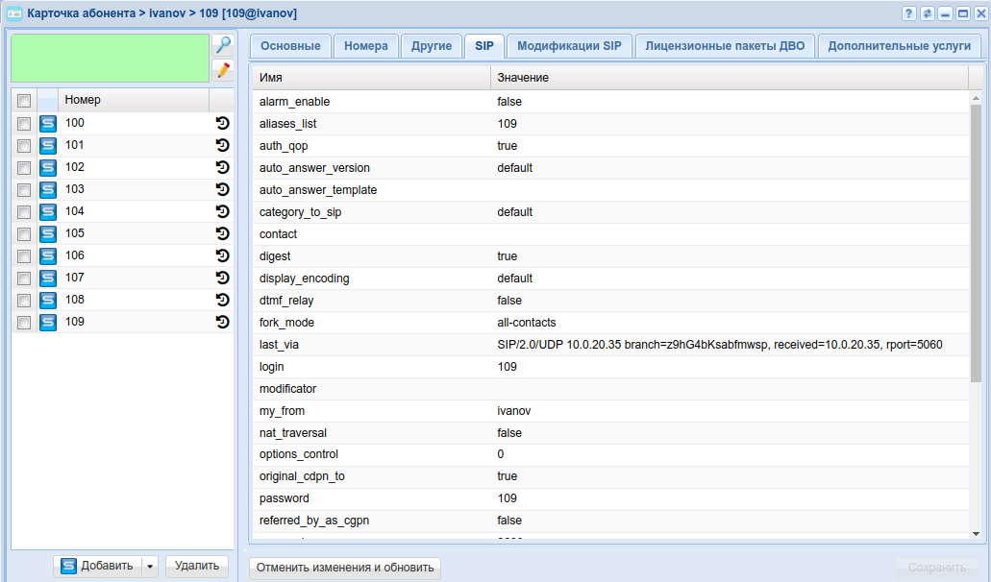Click the SIP icon for number 101

point(48,146)
